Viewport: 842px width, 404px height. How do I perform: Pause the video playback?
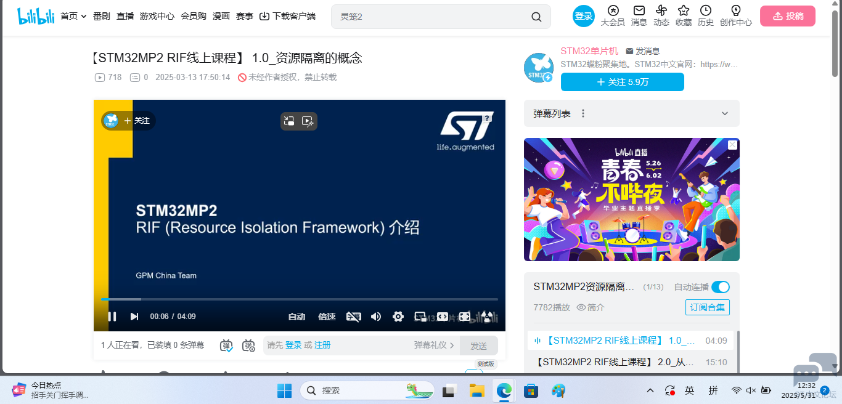[112, 317]
